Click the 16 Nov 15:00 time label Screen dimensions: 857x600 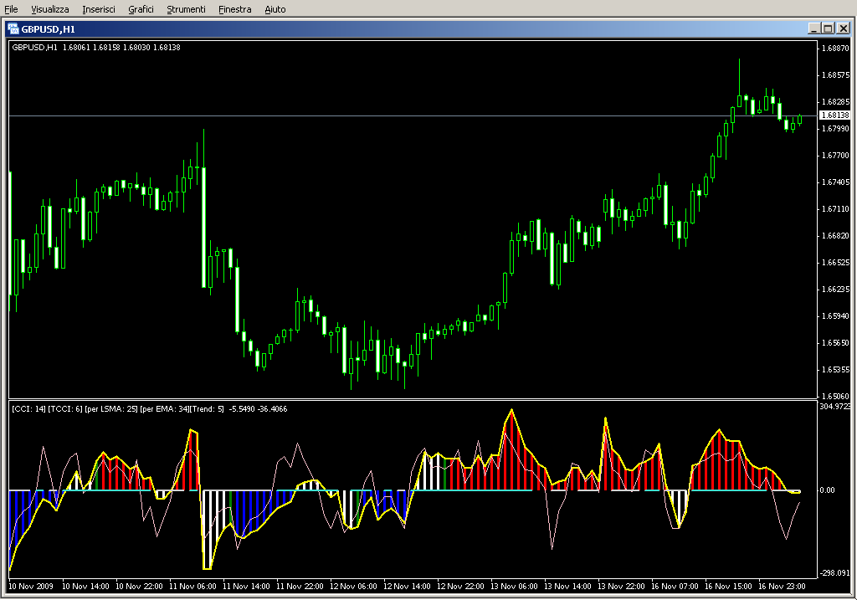coord(728,587)
